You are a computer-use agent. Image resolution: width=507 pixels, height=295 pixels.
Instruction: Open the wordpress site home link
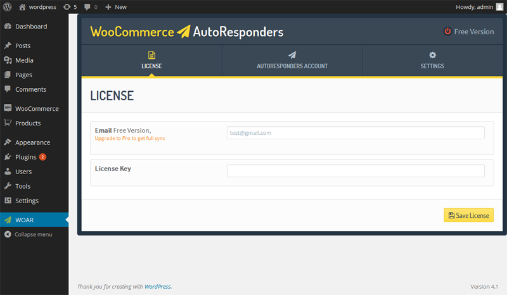(x=37, y=7)
